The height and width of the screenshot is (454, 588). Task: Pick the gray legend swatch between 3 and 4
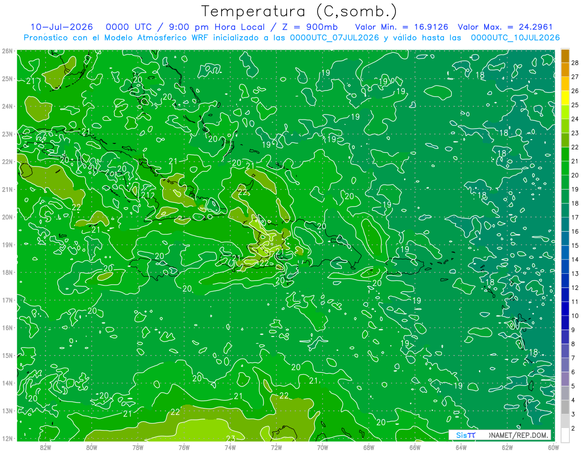[565, 407]
